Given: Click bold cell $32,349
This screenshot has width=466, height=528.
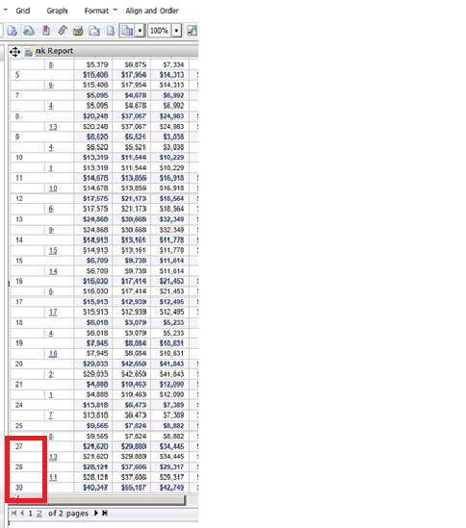Looking at the screenshot, I should coord(172,219).
